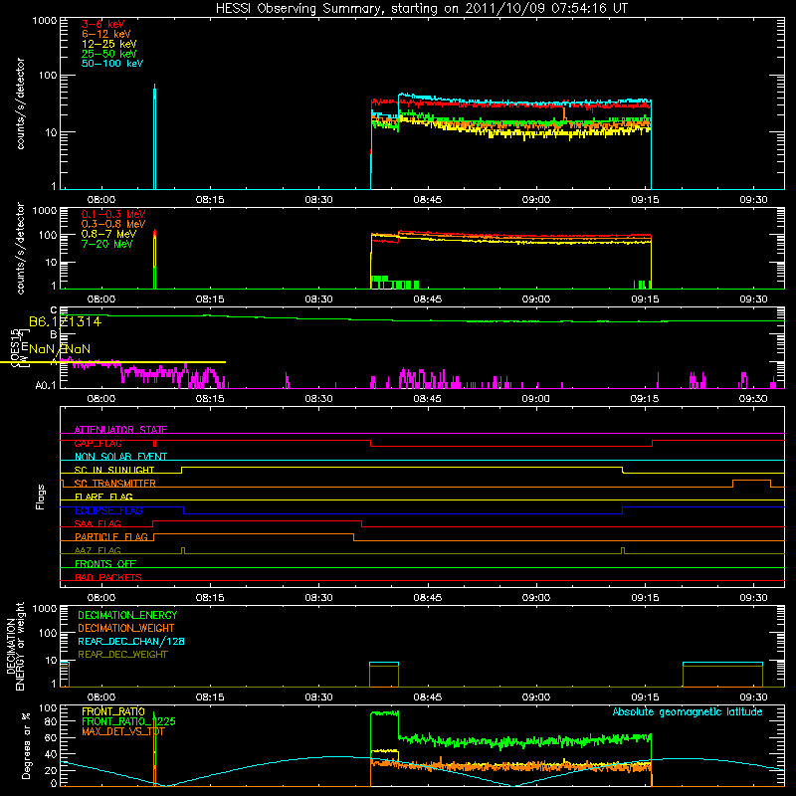This screenshot has height=796, width=796.
Task: Click the REAR_DEC_WEIGHT legend text
Action: pos(122,655)
